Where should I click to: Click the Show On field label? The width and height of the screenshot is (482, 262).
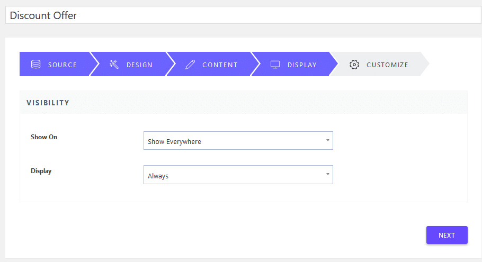pos(44,137)
